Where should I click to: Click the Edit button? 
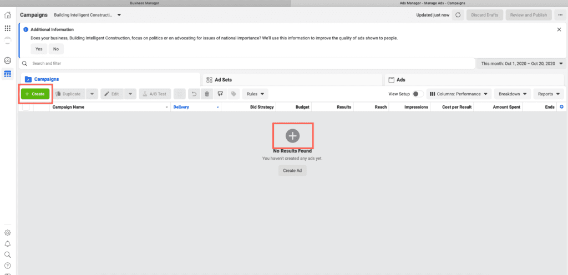point(112,94)
